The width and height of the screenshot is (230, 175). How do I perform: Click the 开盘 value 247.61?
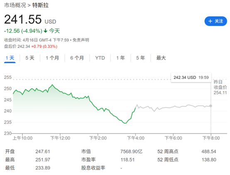[x=43, y=151]
